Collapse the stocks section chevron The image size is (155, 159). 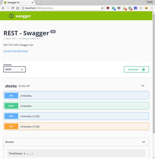(143, 86)
